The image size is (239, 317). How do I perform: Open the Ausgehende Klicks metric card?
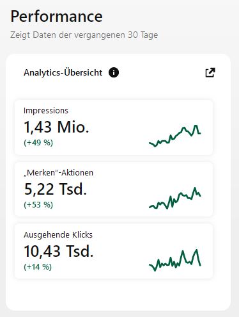pyautogui.click(x=114, y=251)
